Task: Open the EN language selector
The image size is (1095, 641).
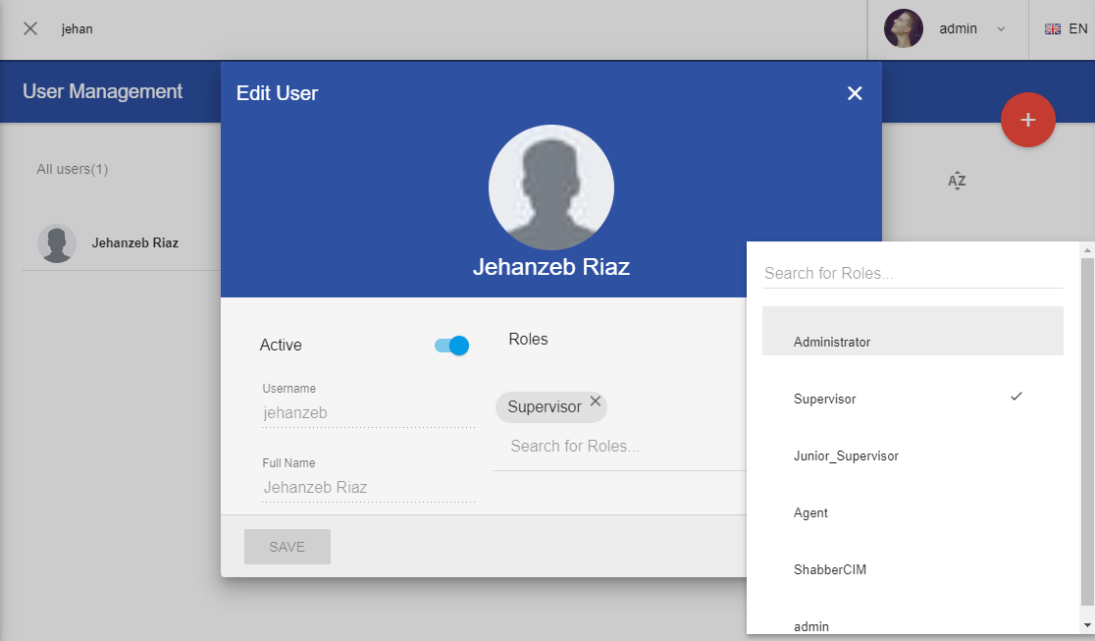Action: coord(1066,28)
